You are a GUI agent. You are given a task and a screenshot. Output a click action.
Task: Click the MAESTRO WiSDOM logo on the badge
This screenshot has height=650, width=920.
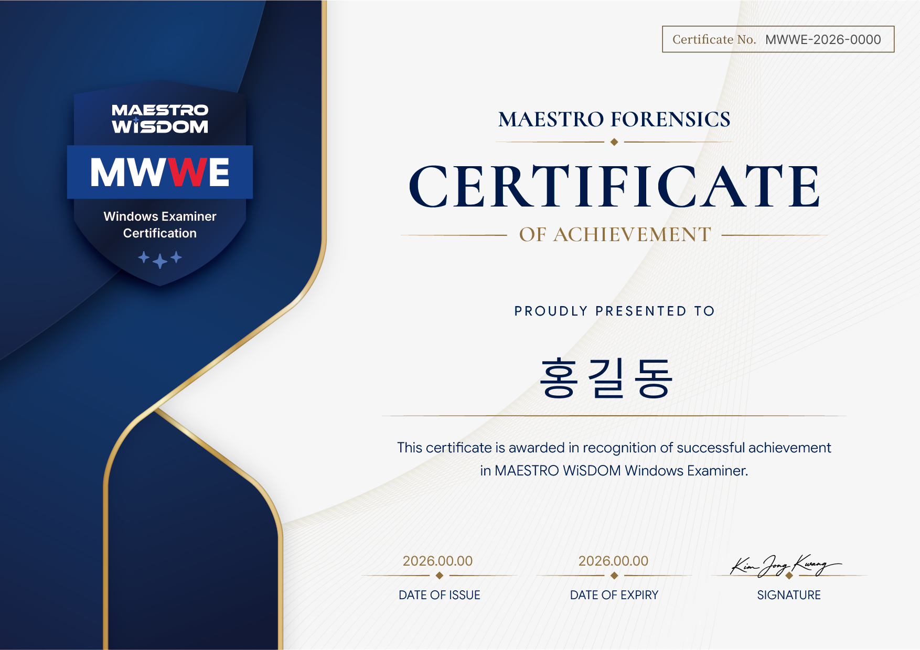point(160,118)
